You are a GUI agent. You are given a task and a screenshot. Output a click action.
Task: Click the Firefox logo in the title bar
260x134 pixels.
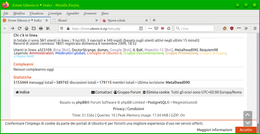click(6, 5)
